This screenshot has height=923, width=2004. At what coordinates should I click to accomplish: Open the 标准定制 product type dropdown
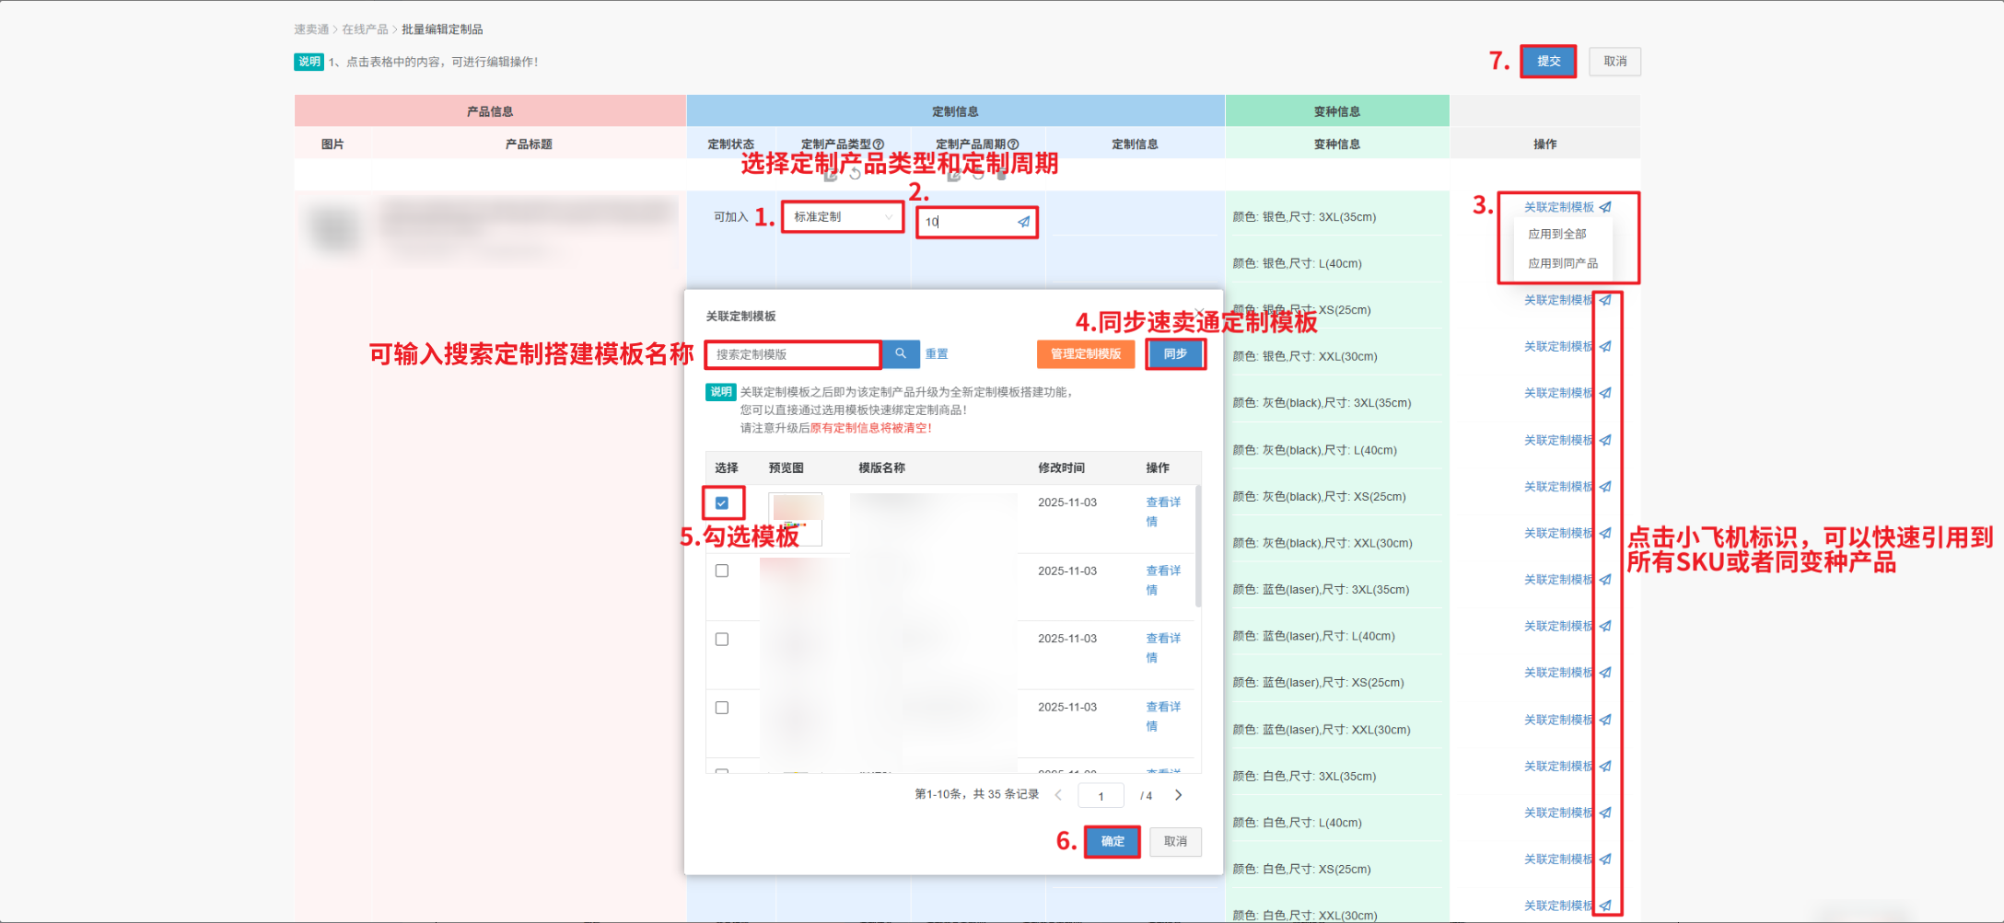click(842, 217)
